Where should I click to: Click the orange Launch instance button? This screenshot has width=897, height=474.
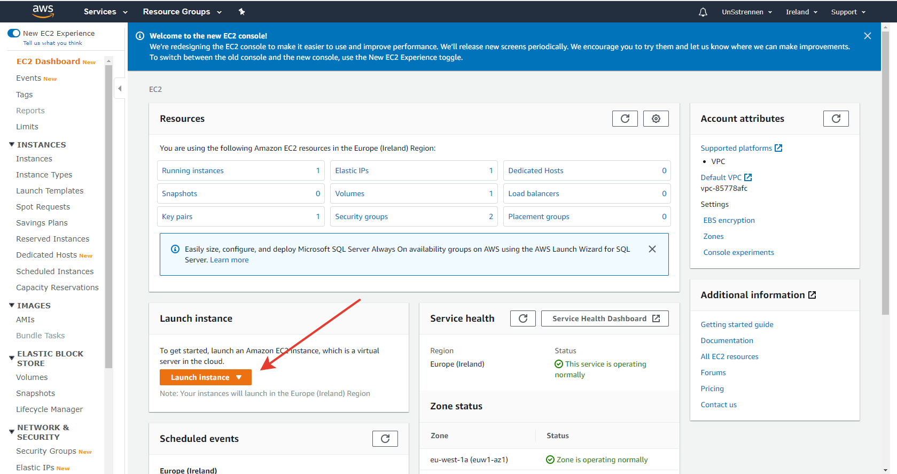pyautogui.click(x=205, y=377)
